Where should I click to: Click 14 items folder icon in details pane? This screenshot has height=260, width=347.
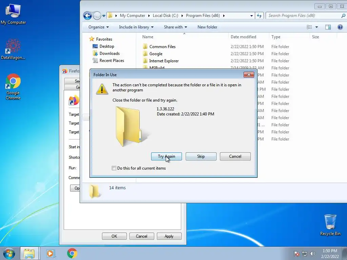pyautogui.click(x=95, y=191)
